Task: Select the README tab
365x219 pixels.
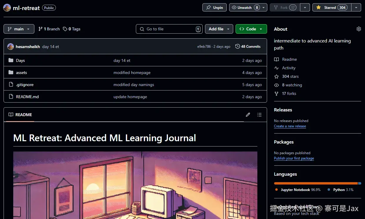Action: point(20,115)
